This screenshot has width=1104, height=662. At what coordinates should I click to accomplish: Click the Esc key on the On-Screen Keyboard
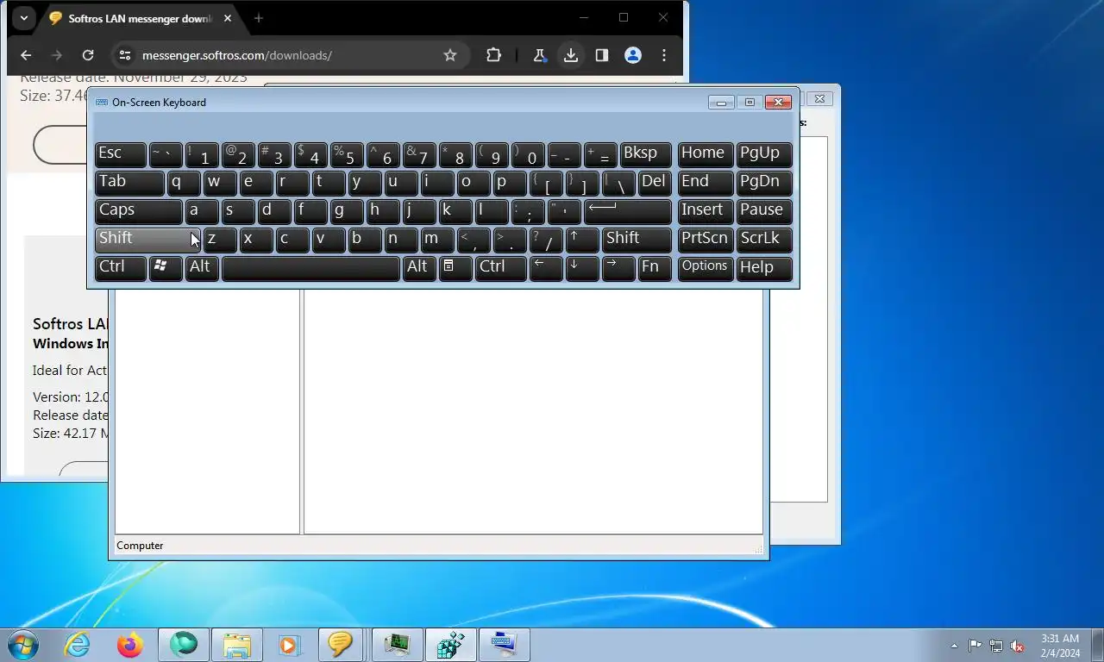pyautogui.click(x=120, y=154)
